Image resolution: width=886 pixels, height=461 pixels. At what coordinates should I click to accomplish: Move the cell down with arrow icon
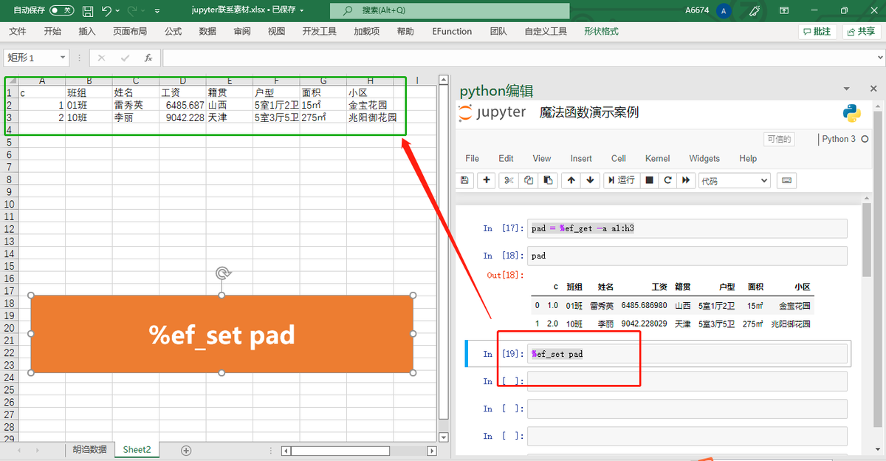[590, 180]
